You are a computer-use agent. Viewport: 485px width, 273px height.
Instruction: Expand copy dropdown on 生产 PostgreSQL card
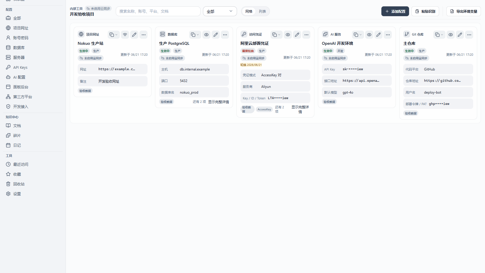pos(195,35)
